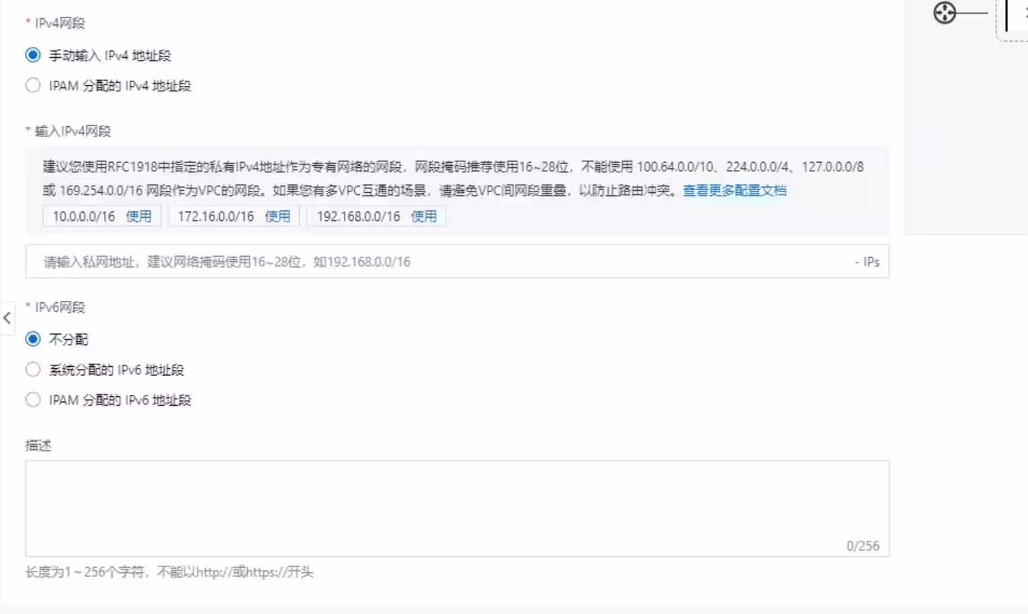The image size is (1028, 614).
Task: Open 查看更多配置文档 link
Action: click(734, 191)
